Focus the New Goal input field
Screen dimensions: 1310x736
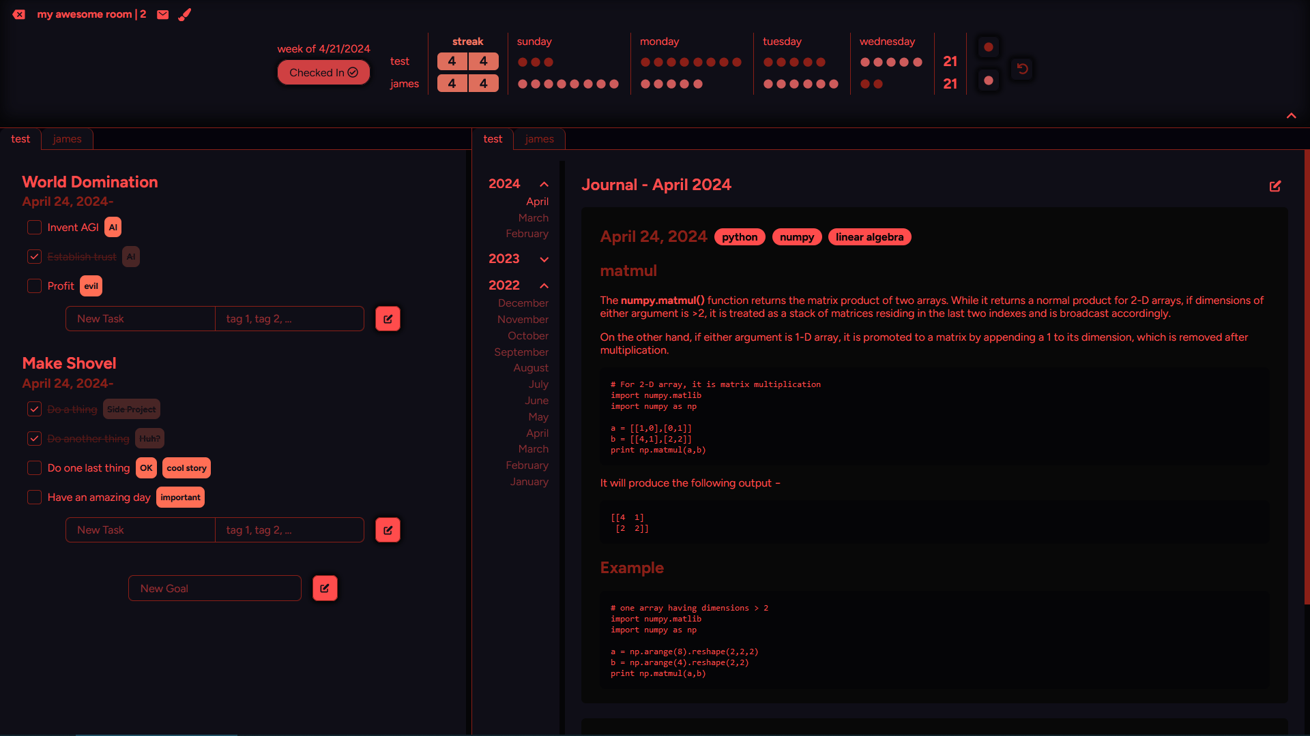pos(214,588)
